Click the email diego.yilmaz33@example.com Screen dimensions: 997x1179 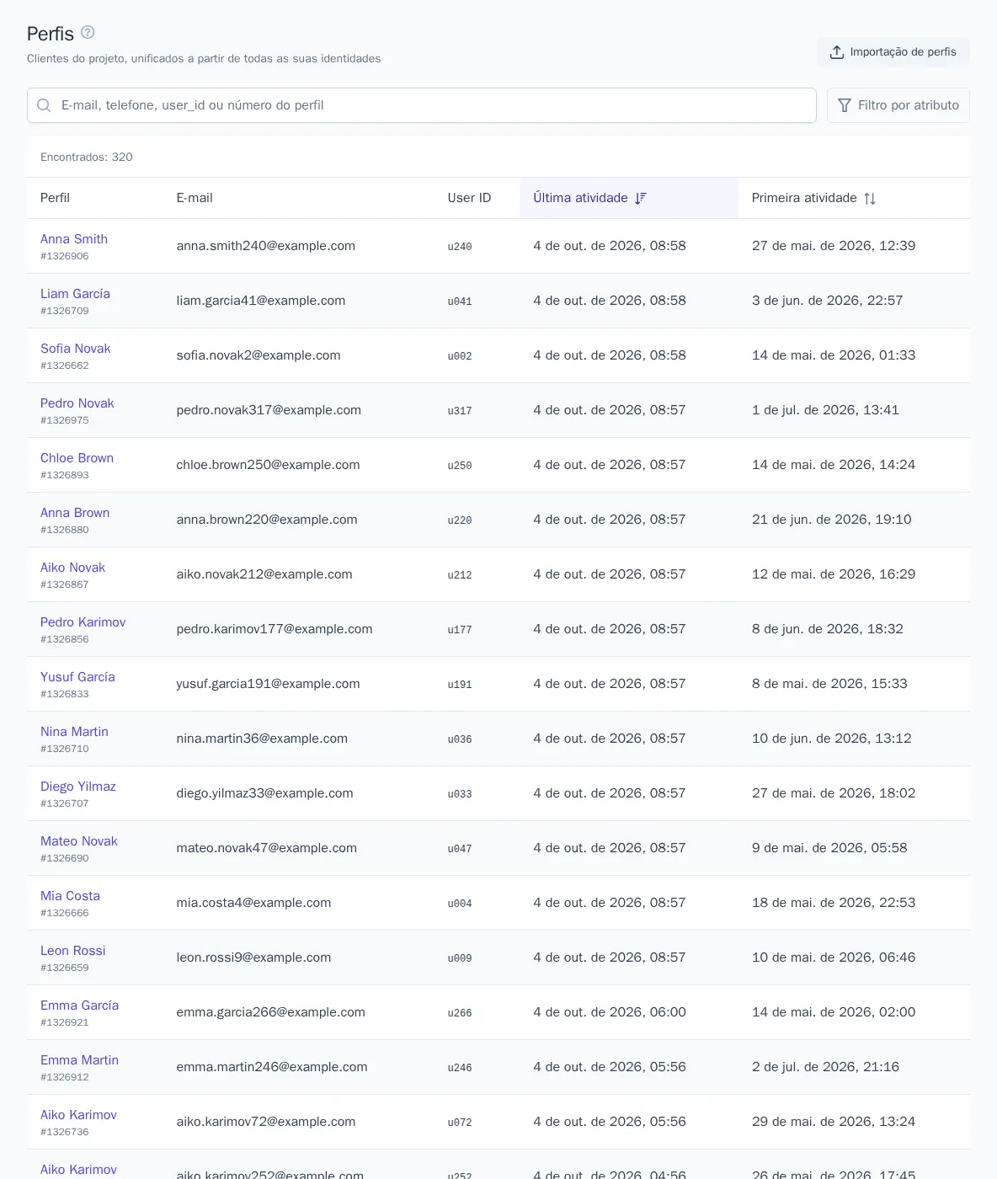click(x=264, y=793)
